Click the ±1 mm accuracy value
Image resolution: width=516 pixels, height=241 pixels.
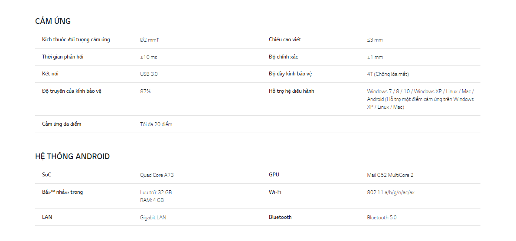pyautogui.click(x=375, y=57)
